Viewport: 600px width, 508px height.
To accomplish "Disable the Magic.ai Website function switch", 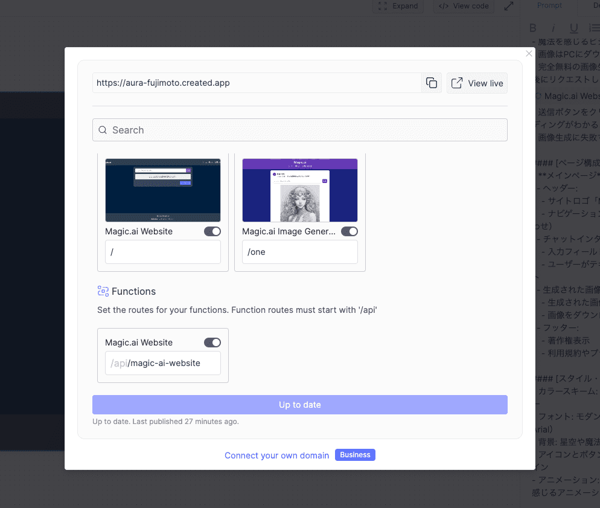I will [x=212, y=342].
